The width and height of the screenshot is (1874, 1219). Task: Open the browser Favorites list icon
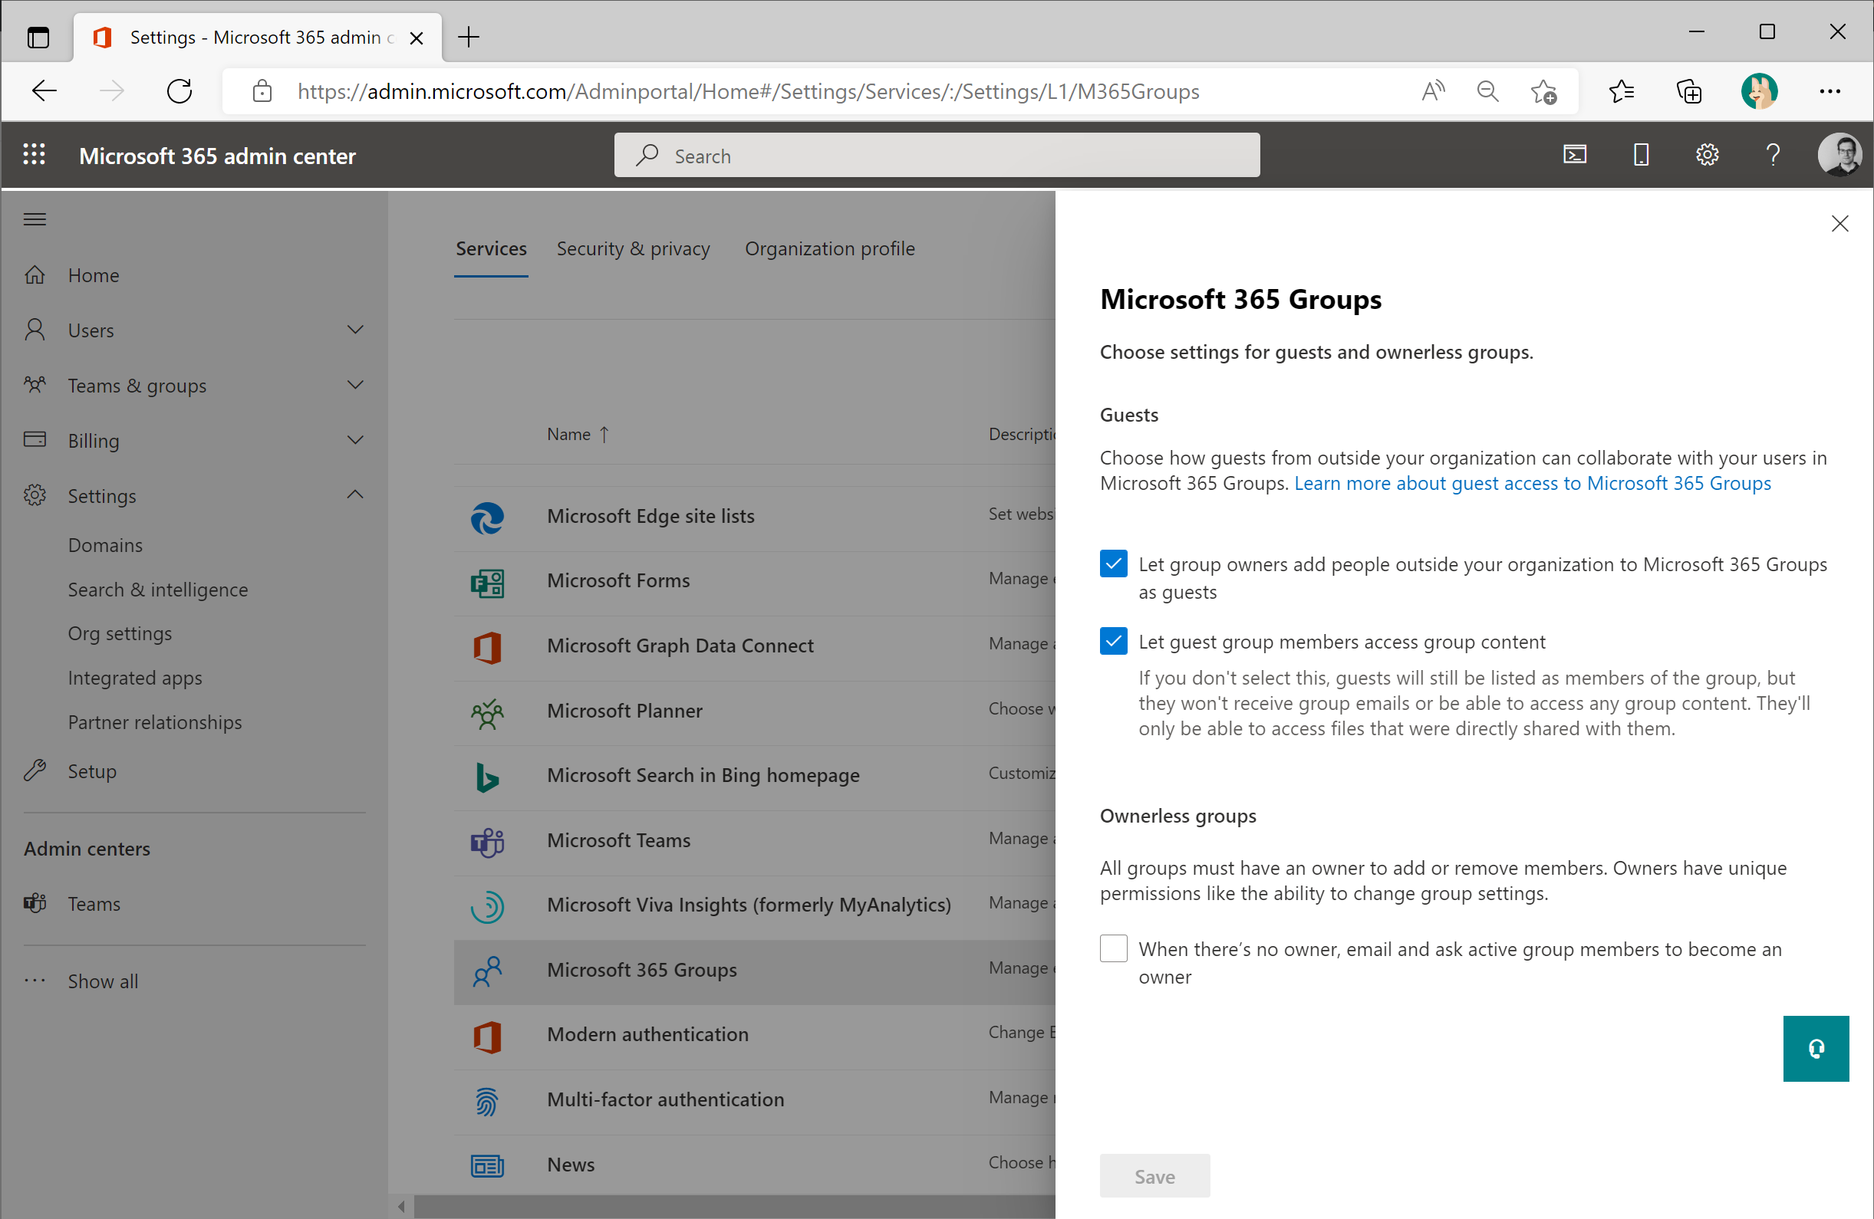[1622, 91]
